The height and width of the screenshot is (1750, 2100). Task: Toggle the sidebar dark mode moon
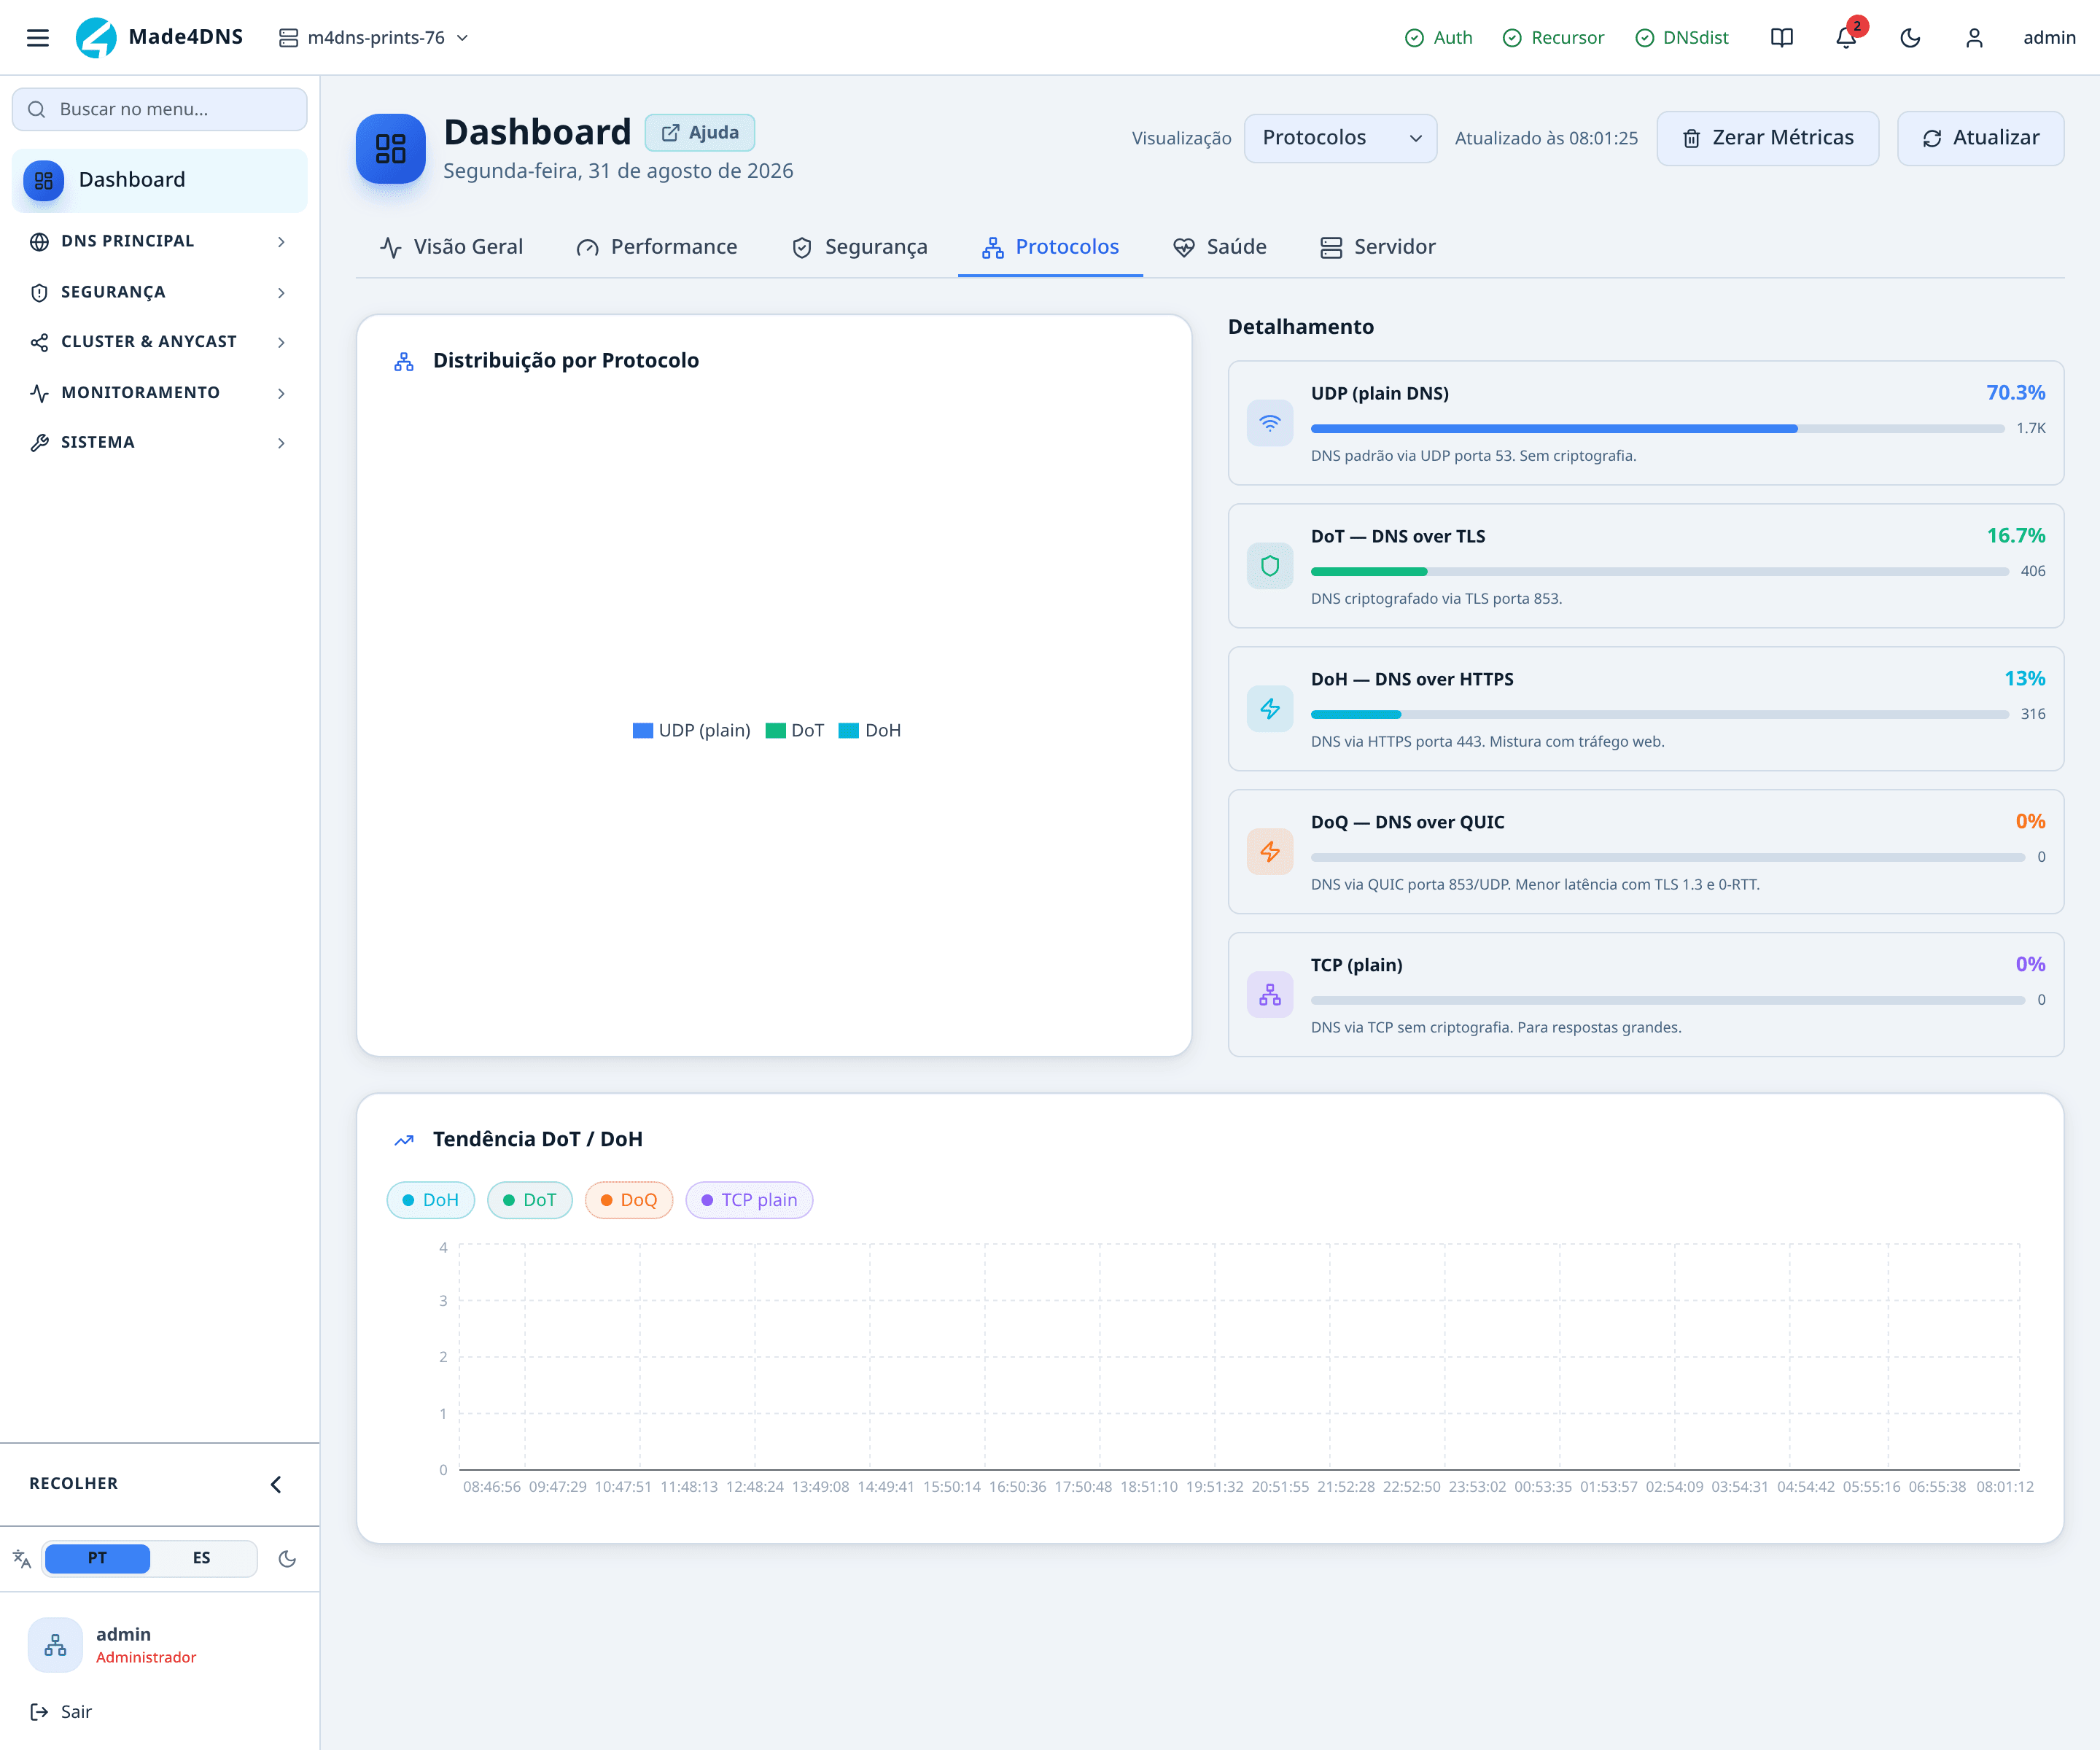coord(287,1559)
